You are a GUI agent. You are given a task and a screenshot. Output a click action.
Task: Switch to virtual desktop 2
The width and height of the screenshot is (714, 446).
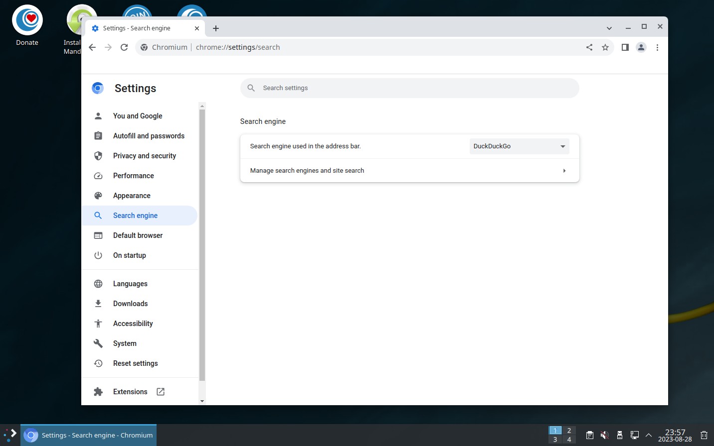[x=569, y=431]
